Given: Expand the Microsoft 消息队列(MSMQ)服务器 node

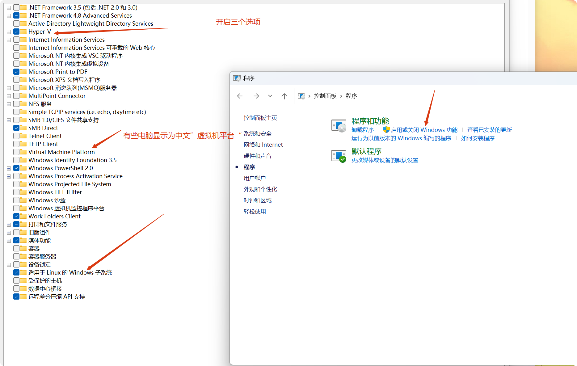Looking at the screenshot, I should (x=9, y=88).
